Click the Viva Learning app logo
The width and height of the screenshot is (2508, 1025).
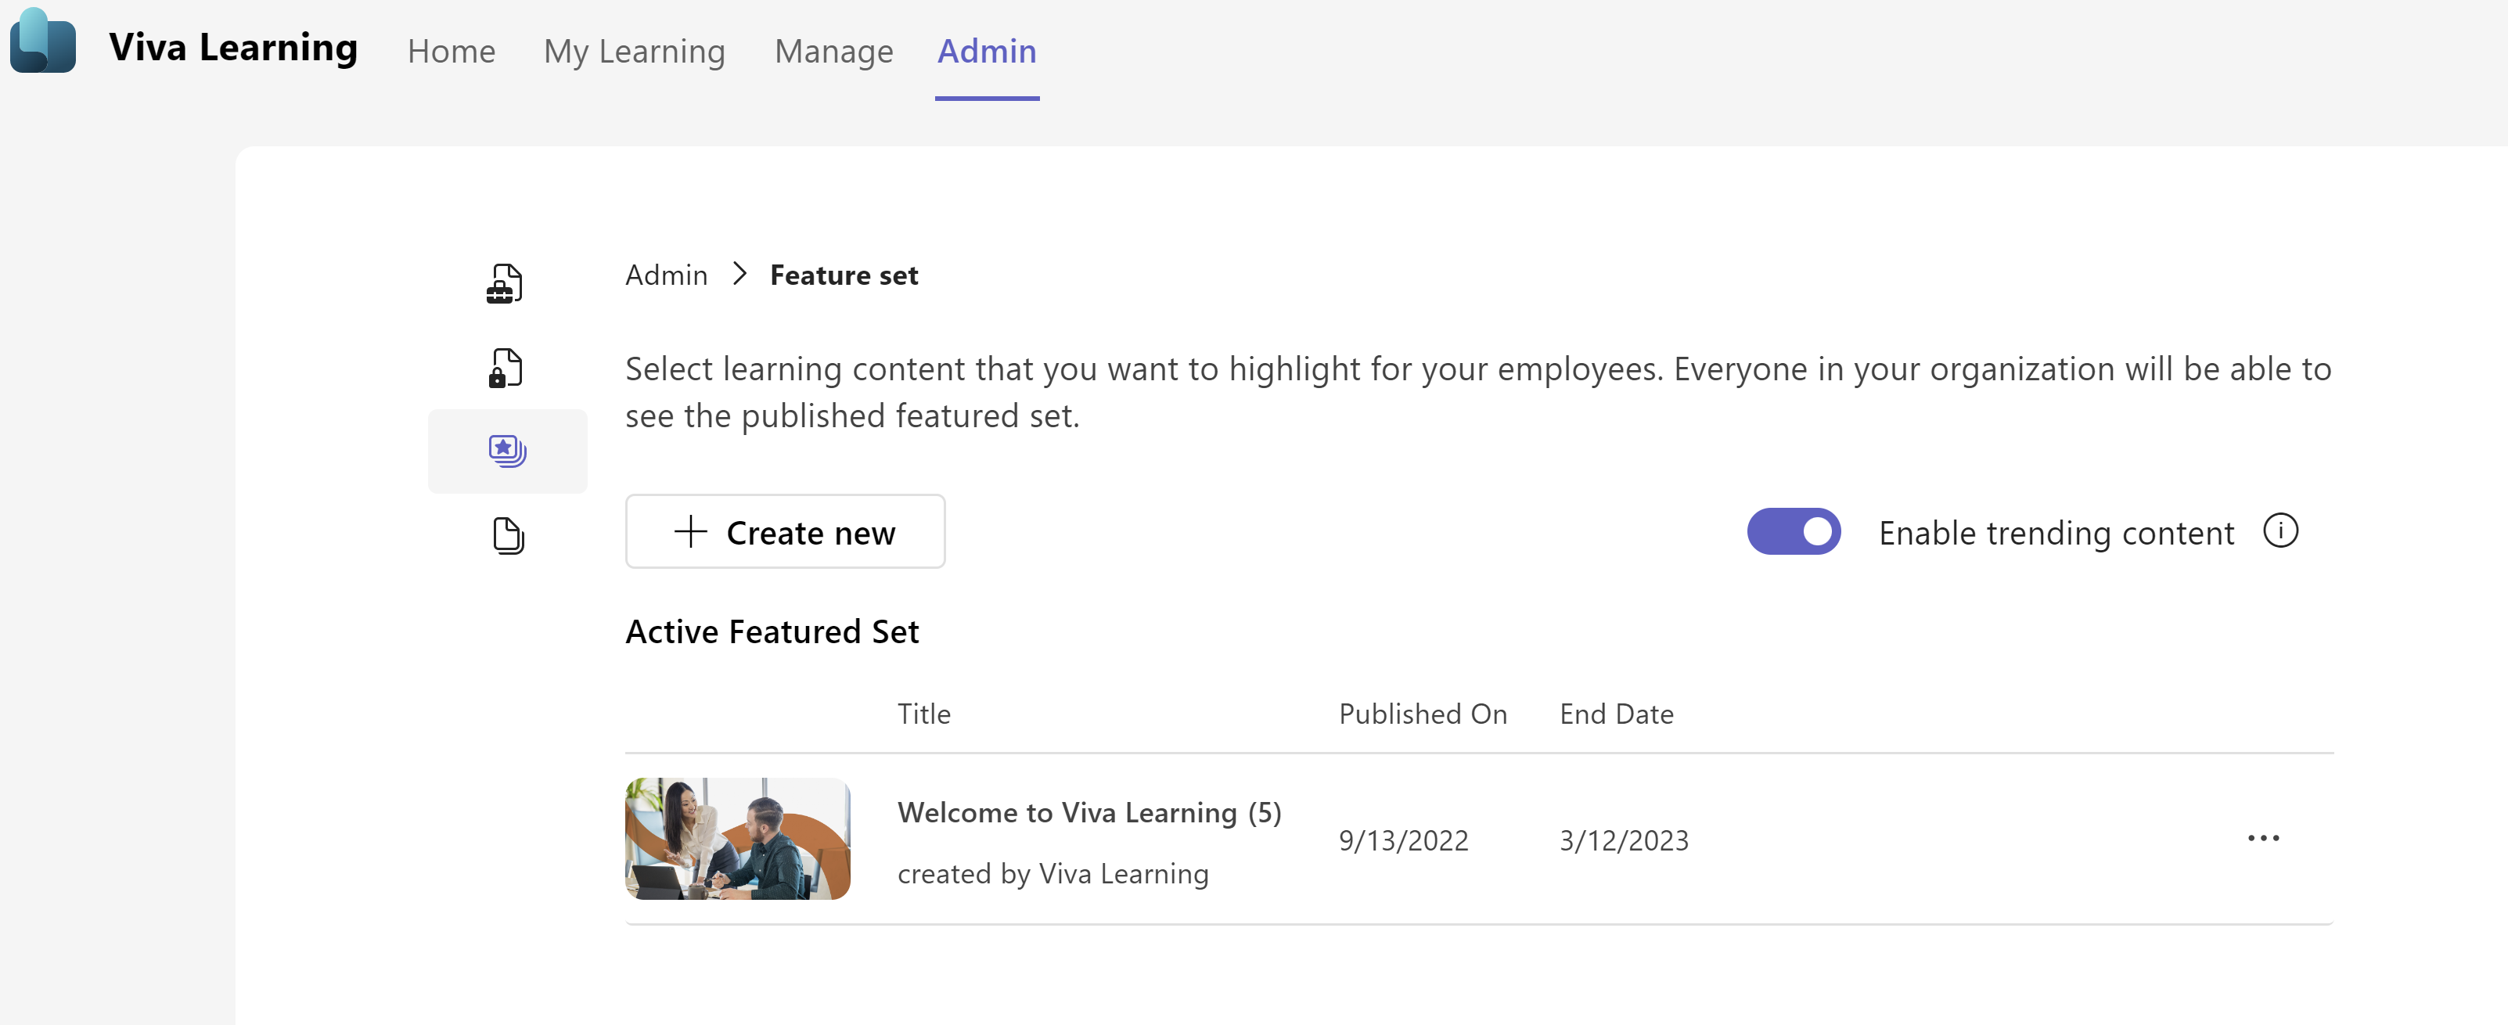point(43,41)
